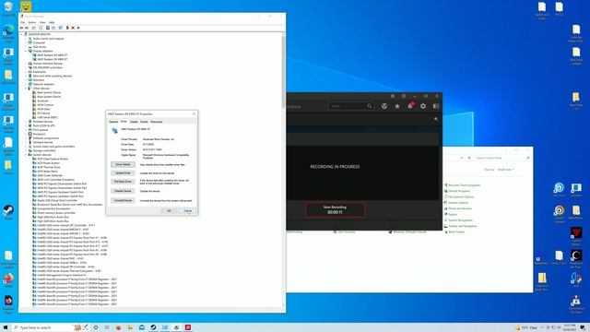Viewport: 590px width, 332px height.
Task: Click the Scan for hardware changes monitor icon
Action: (x=60, y=28)
